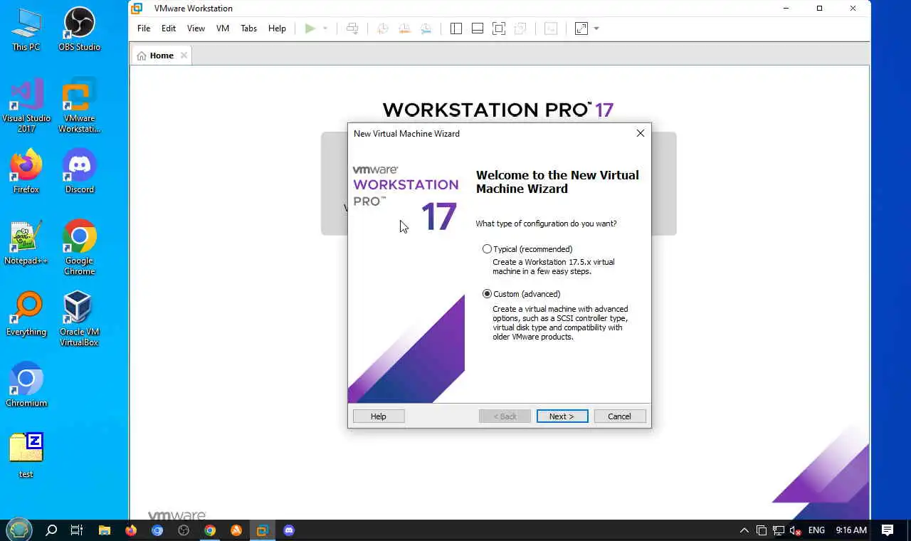Select the Typical (recommended) radio button
The width and height of the screenshot is (911, 541).
[x=487, y=249]
